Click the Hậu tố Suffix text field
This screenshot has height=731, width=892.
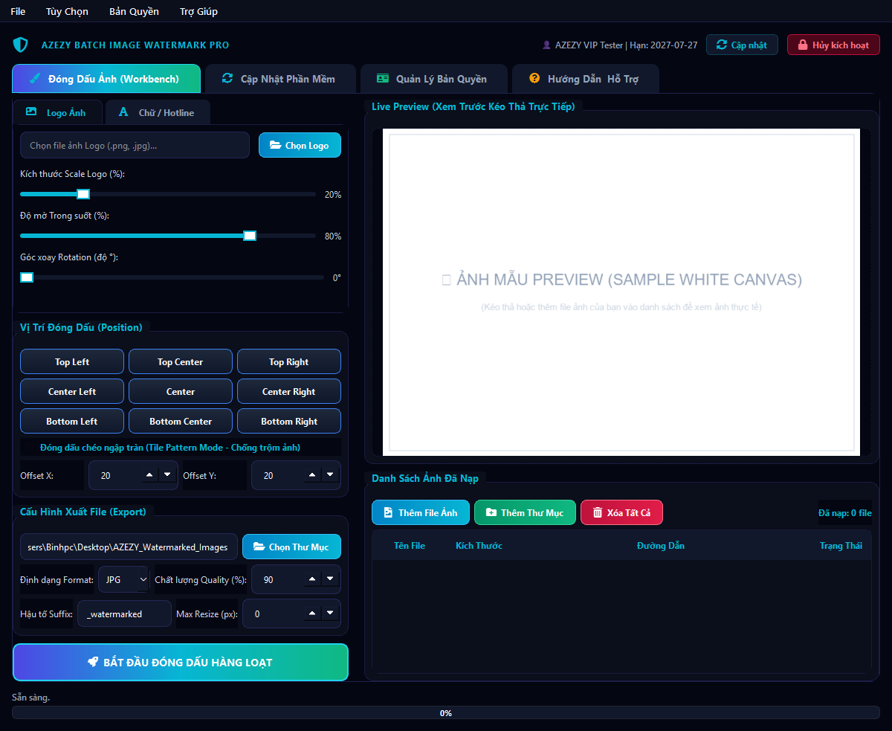point(124,614)
